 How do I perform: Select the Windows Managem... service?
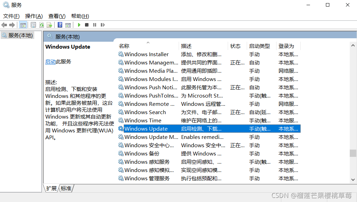(x=151, y=62)
